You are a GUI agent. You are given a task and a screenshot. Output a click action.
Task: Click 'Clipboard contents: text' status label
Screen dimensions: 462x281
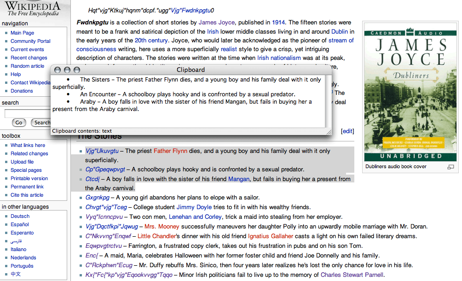coord(82,131)
